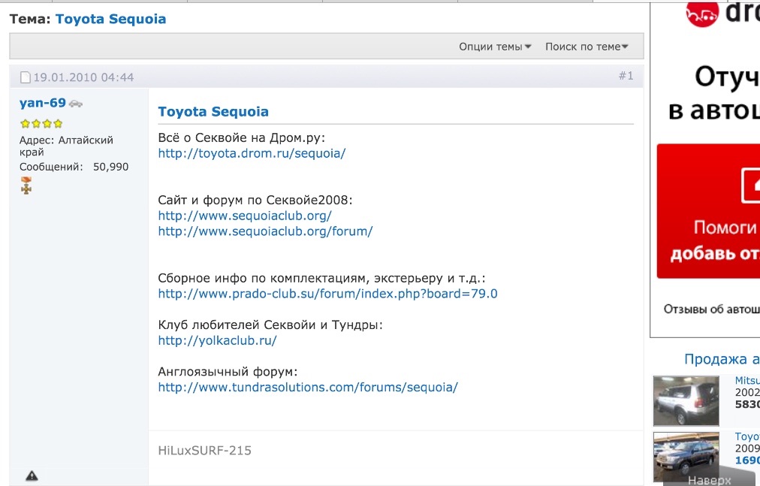Screen dimensions: 760x486
Task: Open the prado-club.su forum board link
Action: point(327,294)
